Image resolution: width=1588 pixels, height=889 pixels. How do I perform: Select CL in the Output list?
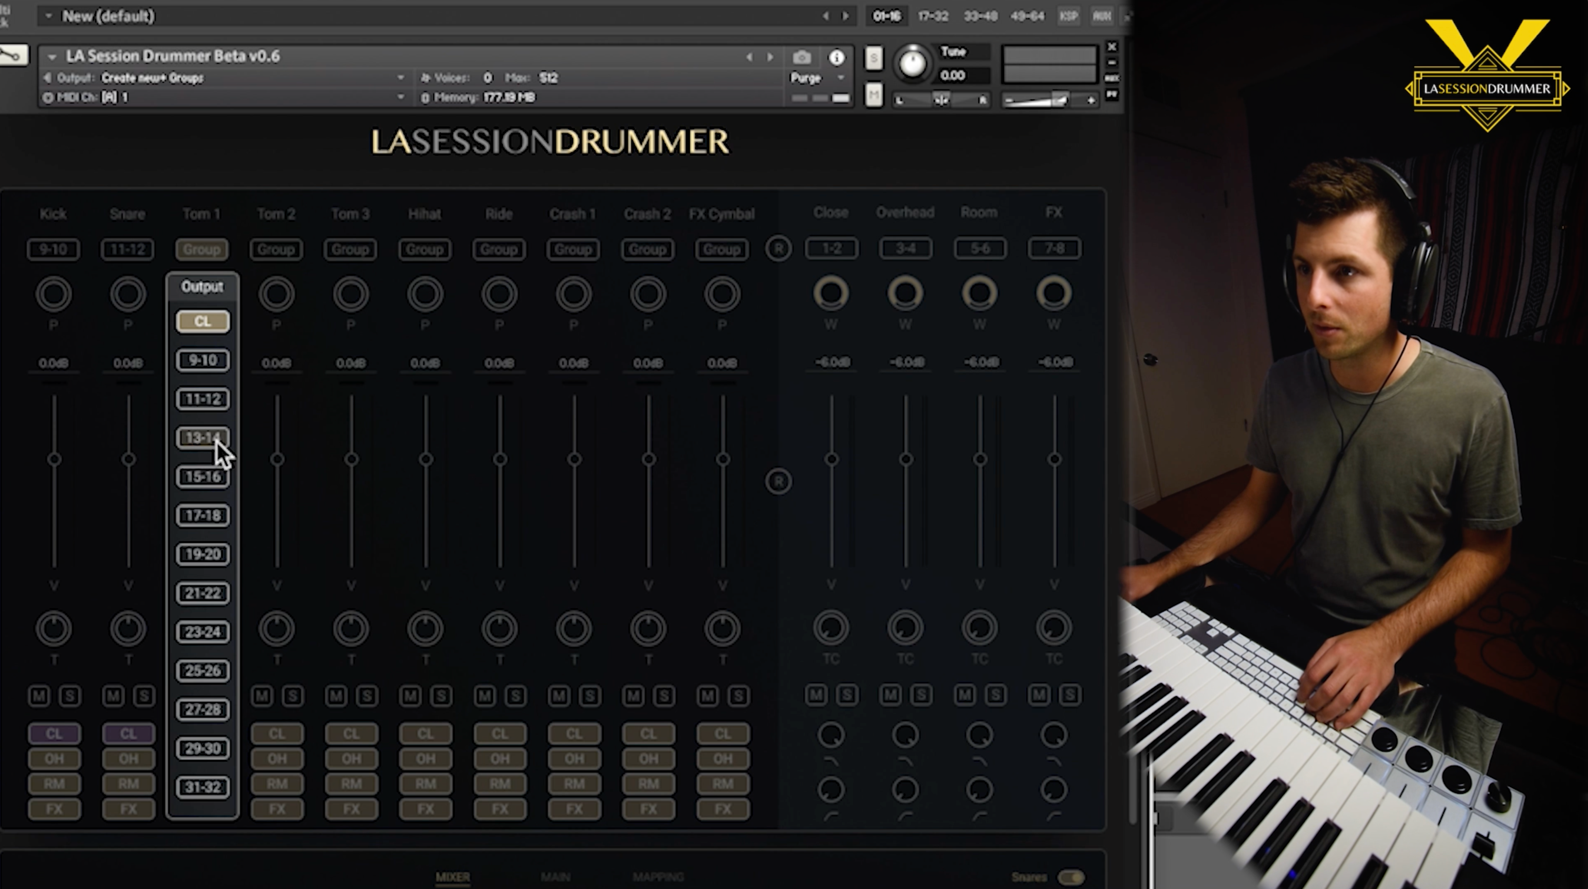203,322
